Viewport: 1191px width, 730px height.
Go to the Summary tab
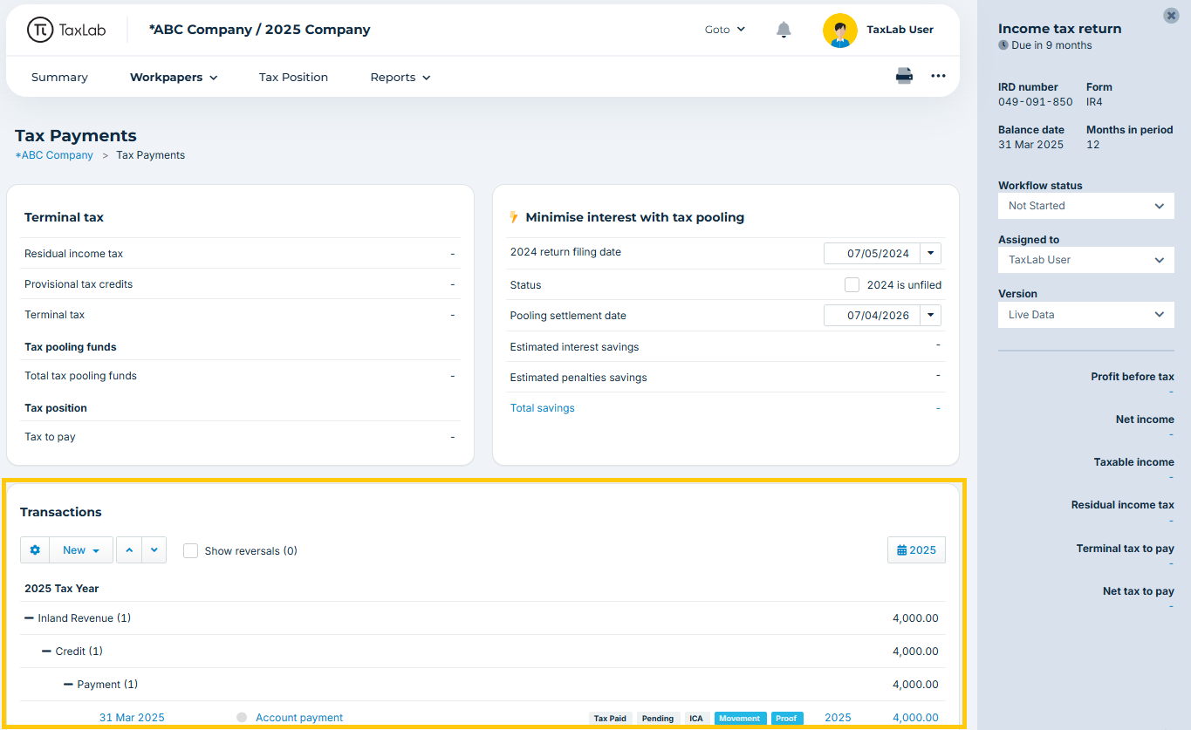coord(59,78)
